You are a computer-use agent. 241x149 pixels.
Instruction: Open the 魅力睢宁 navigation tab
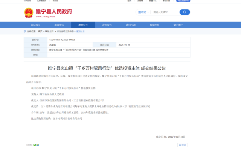178,25
